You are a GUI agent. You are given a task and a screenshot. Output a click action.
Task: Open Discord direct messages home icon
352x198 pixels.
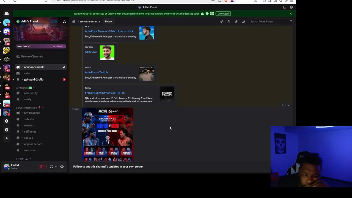click(x=7, y=14)
